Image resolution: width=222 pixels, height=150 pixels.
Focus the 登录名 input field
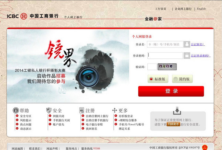coord(165,44)
